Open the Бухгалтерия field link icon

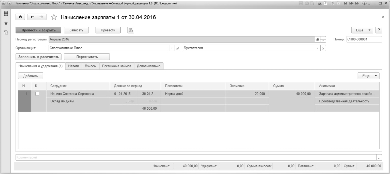coord(323,48)
